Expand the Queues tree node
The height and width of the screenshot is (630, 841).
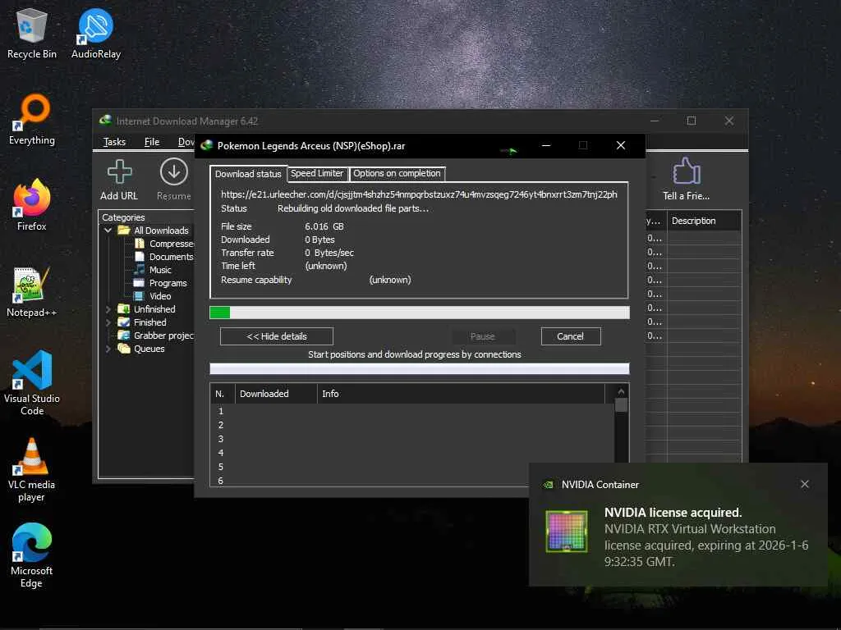pyautogui.click(x=108, y=349)
